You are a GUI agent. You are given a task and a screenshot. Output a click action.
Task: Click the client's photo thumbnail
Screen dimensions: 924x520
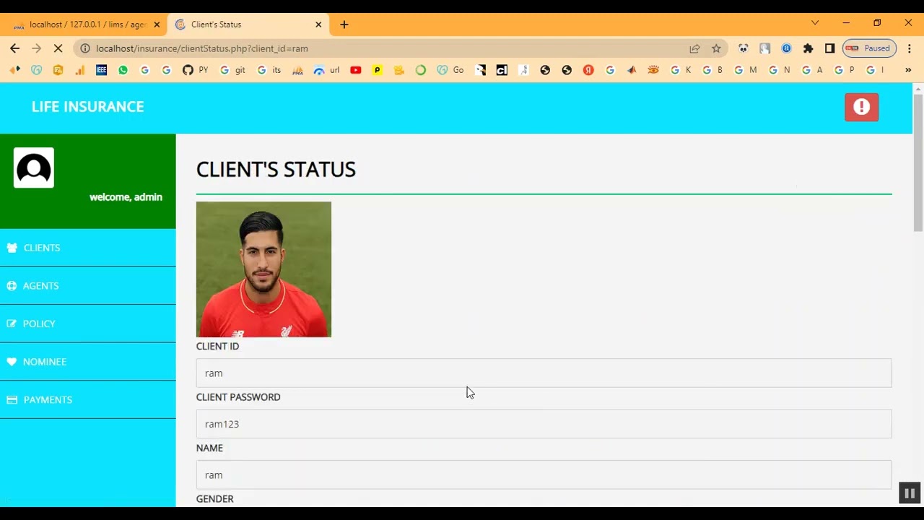[263, 269]
